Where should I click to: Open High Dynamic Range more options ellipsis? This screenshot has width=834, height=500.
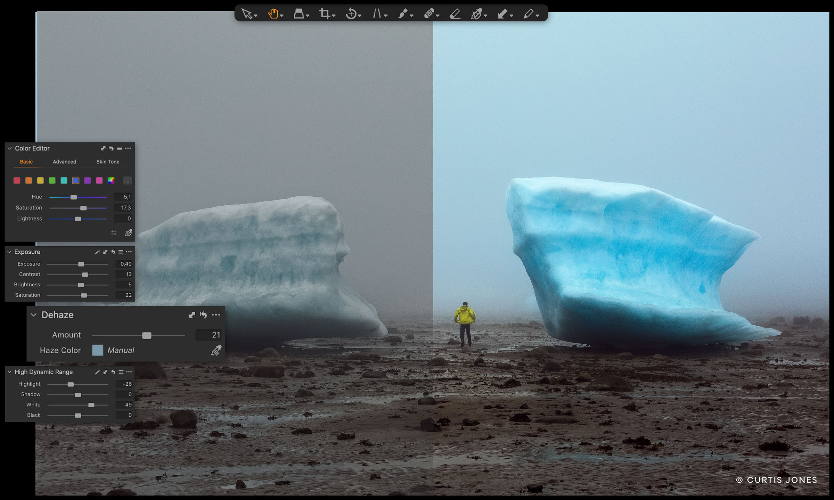129,372
